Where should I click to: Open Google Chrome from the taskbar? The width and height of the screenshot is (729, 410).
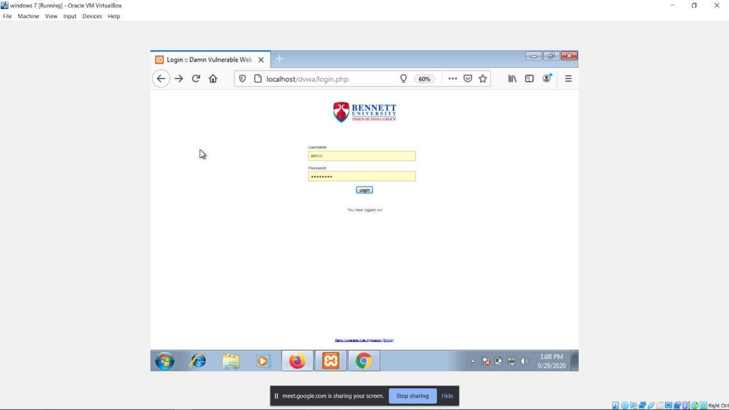pyautogui.click(x=364, y=361)
